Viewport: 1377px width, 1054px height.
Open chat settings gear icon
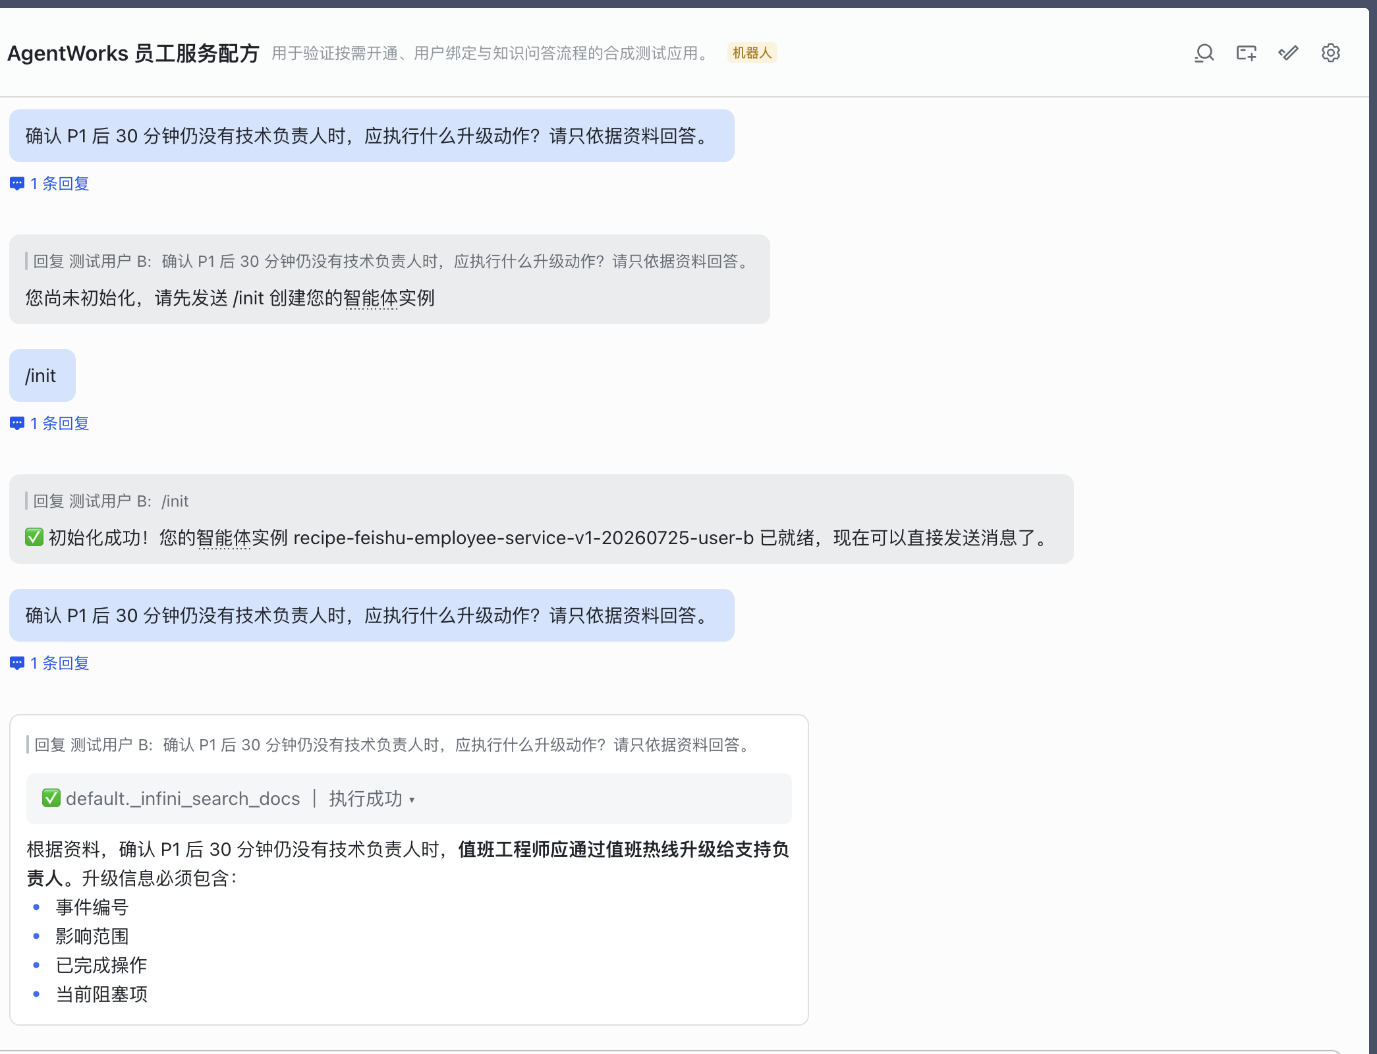pos(1331,53)
